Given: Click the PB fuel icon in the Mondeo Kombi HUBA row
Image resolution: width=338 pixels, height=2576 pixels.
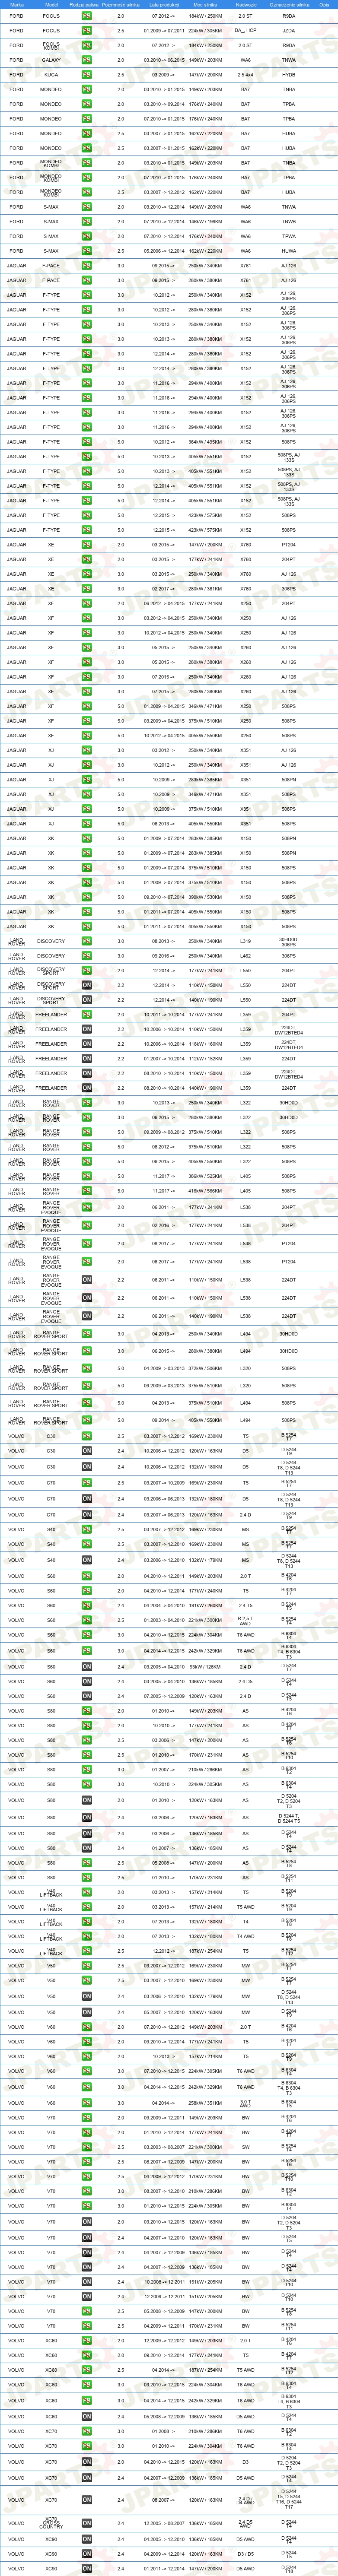Looking at the screenshot, I should 87,192.
